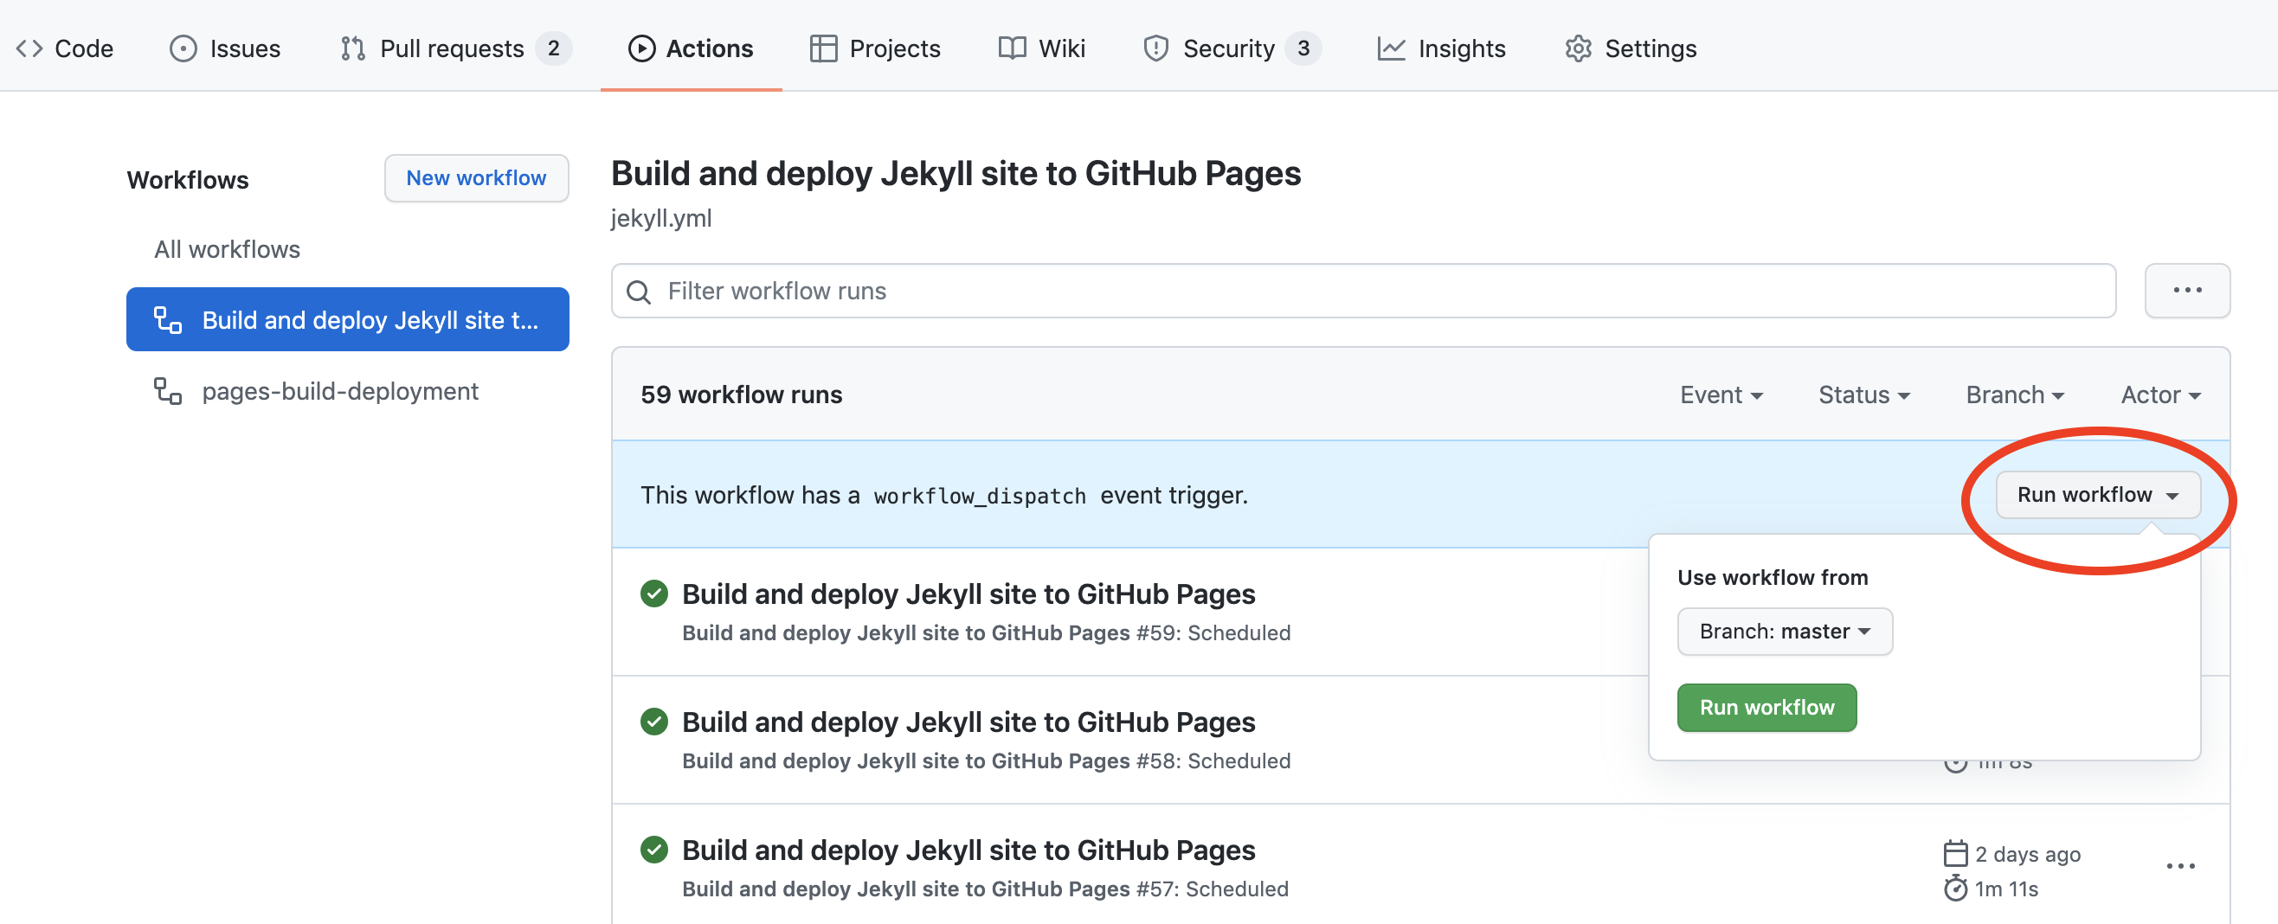
Task: Click the '2 days ago' timestamp
Action: [2028, 854]
